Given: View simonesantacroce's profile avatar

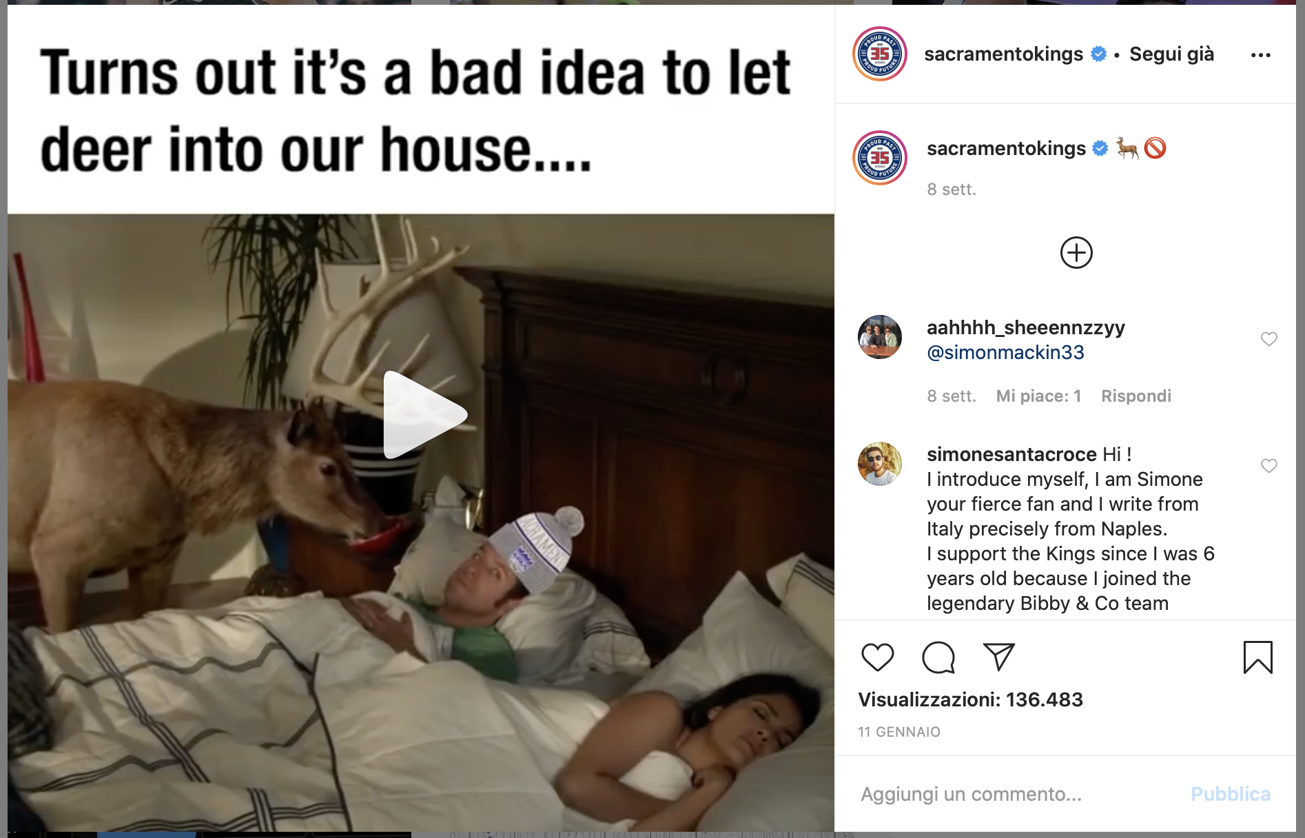Looking at the screenshot, I should tap(879, 464).
